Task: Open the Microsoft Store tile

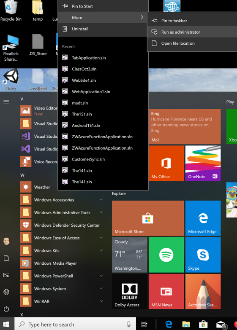Action: pyautogui.click(x=148, y=218)
